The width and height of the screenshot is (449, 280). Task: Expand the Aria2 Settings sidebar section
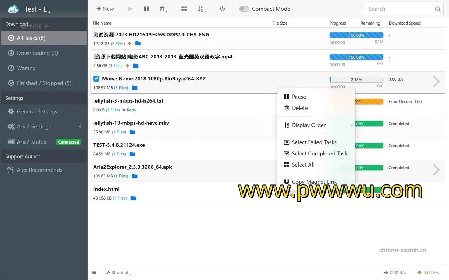(34, 127)
